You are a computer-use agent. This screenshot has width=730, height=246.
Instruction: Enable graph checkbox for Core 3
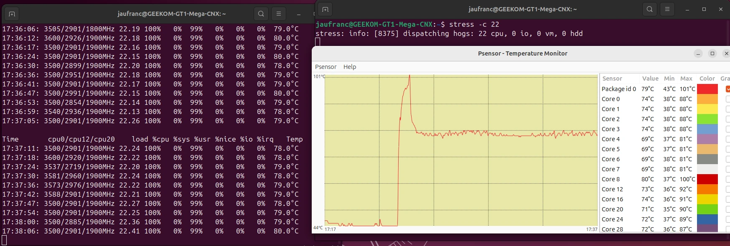[728, 129]
